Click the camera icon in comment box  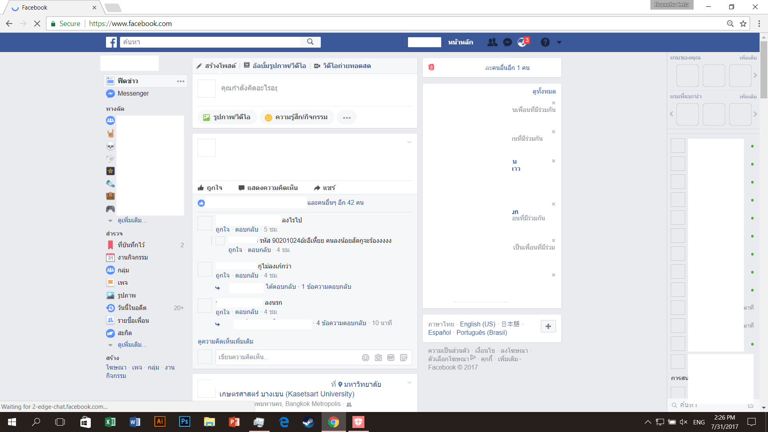point(378,358)
